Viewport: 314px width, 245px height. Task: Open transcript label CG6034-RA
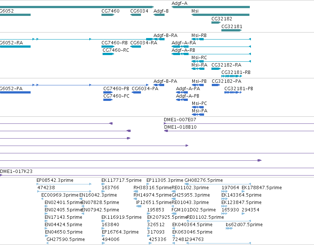pos(144,43)
